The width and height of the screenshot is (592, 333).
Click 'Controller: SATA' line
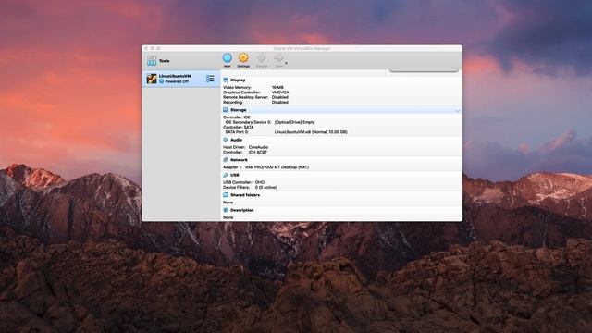[239, 128]
